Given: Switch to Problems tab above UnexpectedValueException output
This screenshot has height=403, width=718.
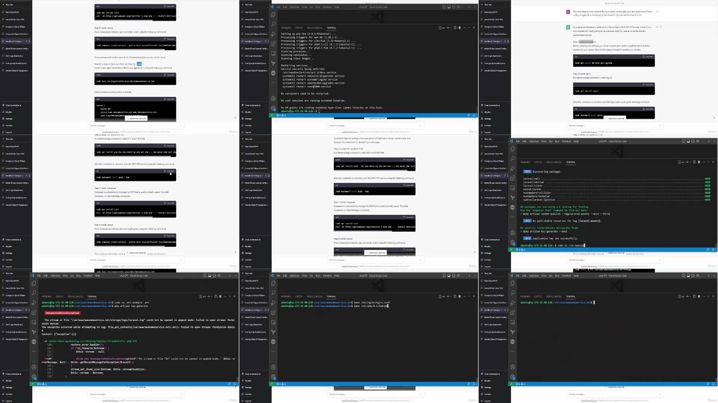Looking at the screenshot, I should pos(46,296).
